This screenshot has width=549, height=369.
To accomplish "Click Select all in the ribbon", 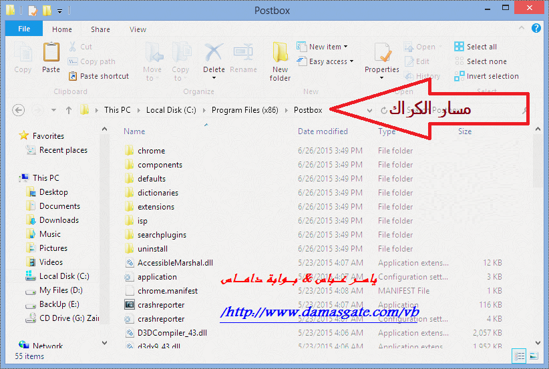I will click(x=476, y=47).
